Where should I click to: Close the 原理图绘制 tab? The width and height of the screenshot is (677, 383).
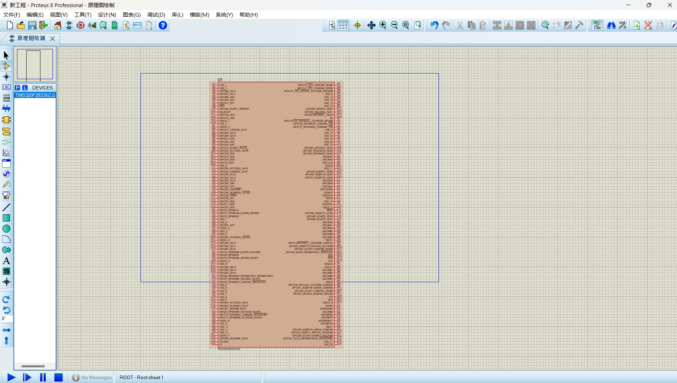coord(53,38)
